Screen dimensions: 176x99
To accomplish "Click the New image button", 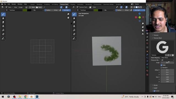I will coord(32,7).
